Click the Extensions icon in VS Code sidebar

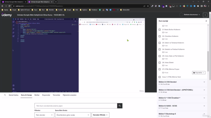pyautogui.click(x=14, y=36)
